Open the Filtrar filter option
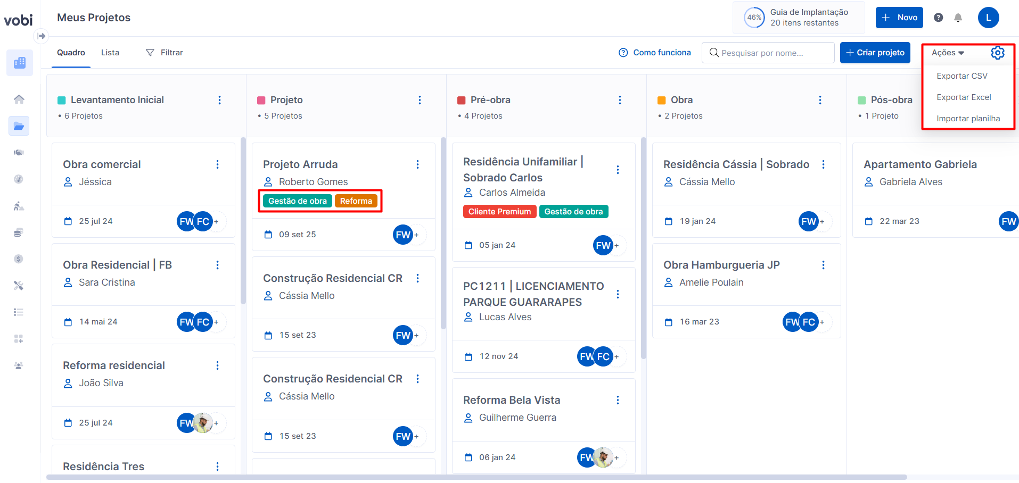Viewport: 1019px width, 483px height. 165,53
